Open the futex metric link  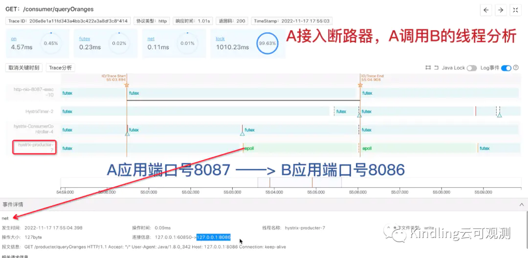click(x=85, y=39)
